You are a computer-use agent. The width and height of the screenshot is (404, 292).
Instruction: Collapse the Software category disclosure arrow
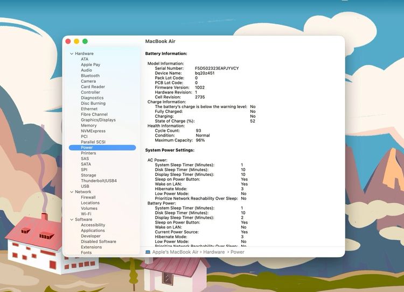coord(71,219)
